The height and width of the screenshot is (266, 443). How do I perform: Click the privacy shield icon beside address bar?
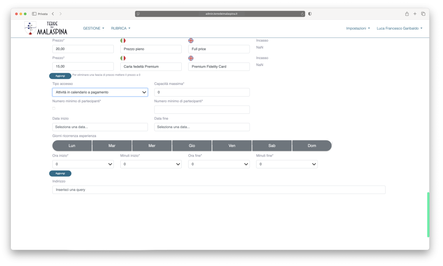click(x=310, y=14)
